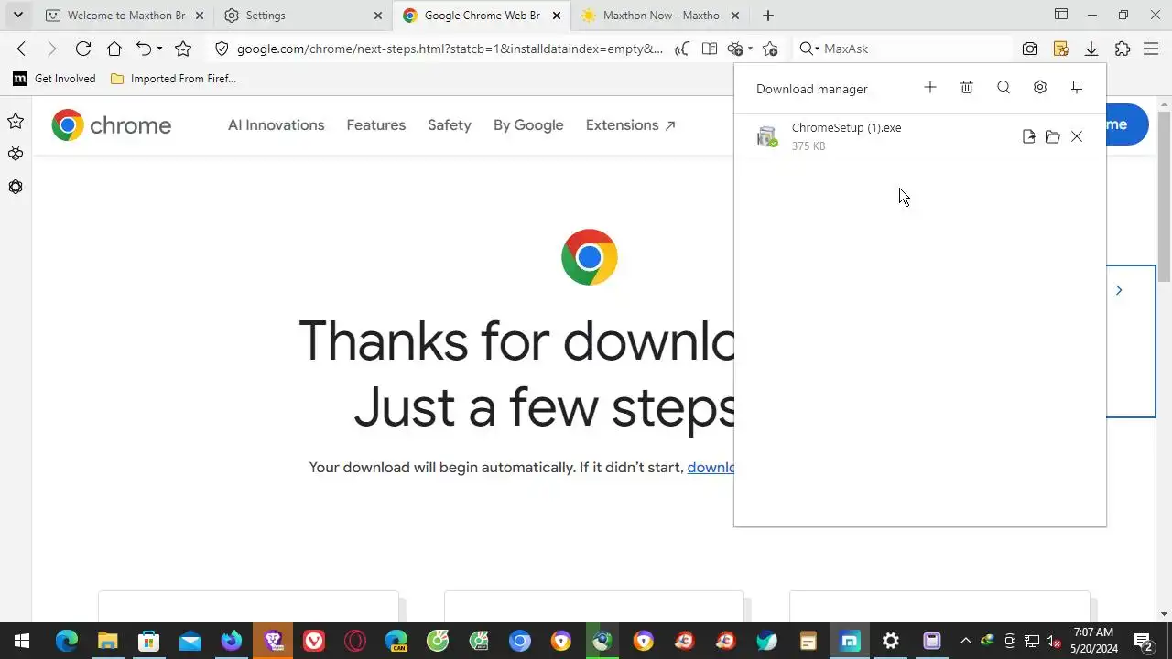1172x659 pixels.
Task: Open Windows Settings gear in taskbar
Action: 890,641
